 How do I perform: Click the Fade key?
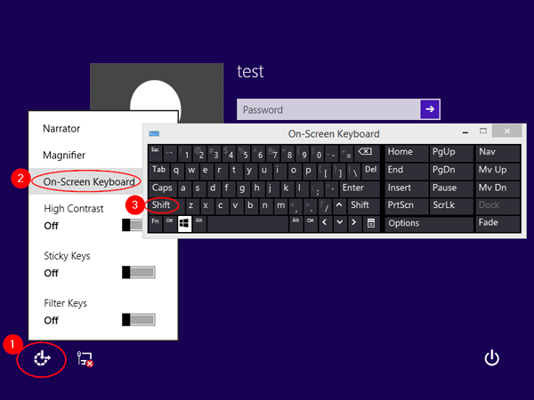click(x=498, y=222)
